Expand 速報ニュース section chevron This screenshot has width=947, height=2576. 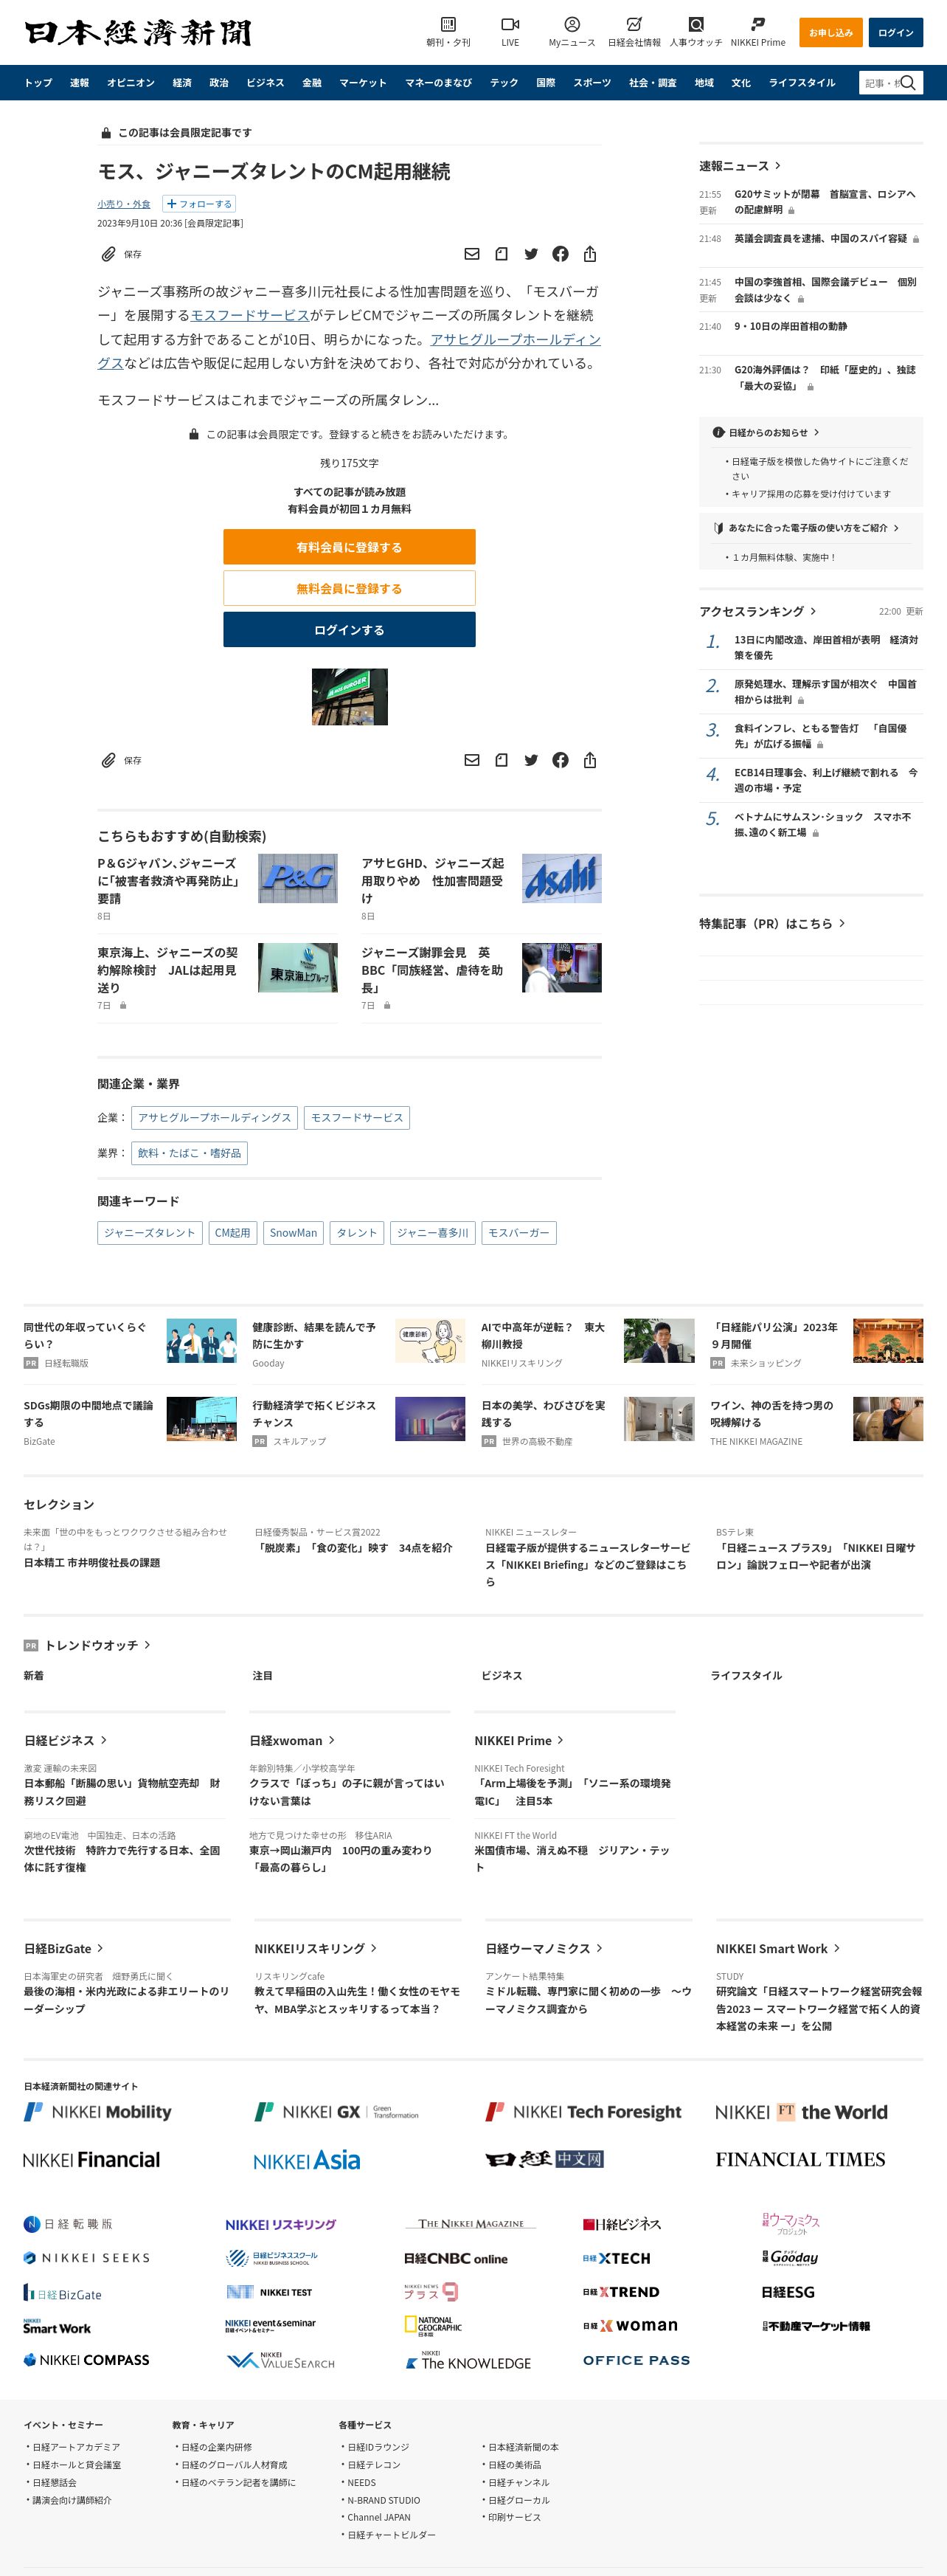(x=778, y=166)
